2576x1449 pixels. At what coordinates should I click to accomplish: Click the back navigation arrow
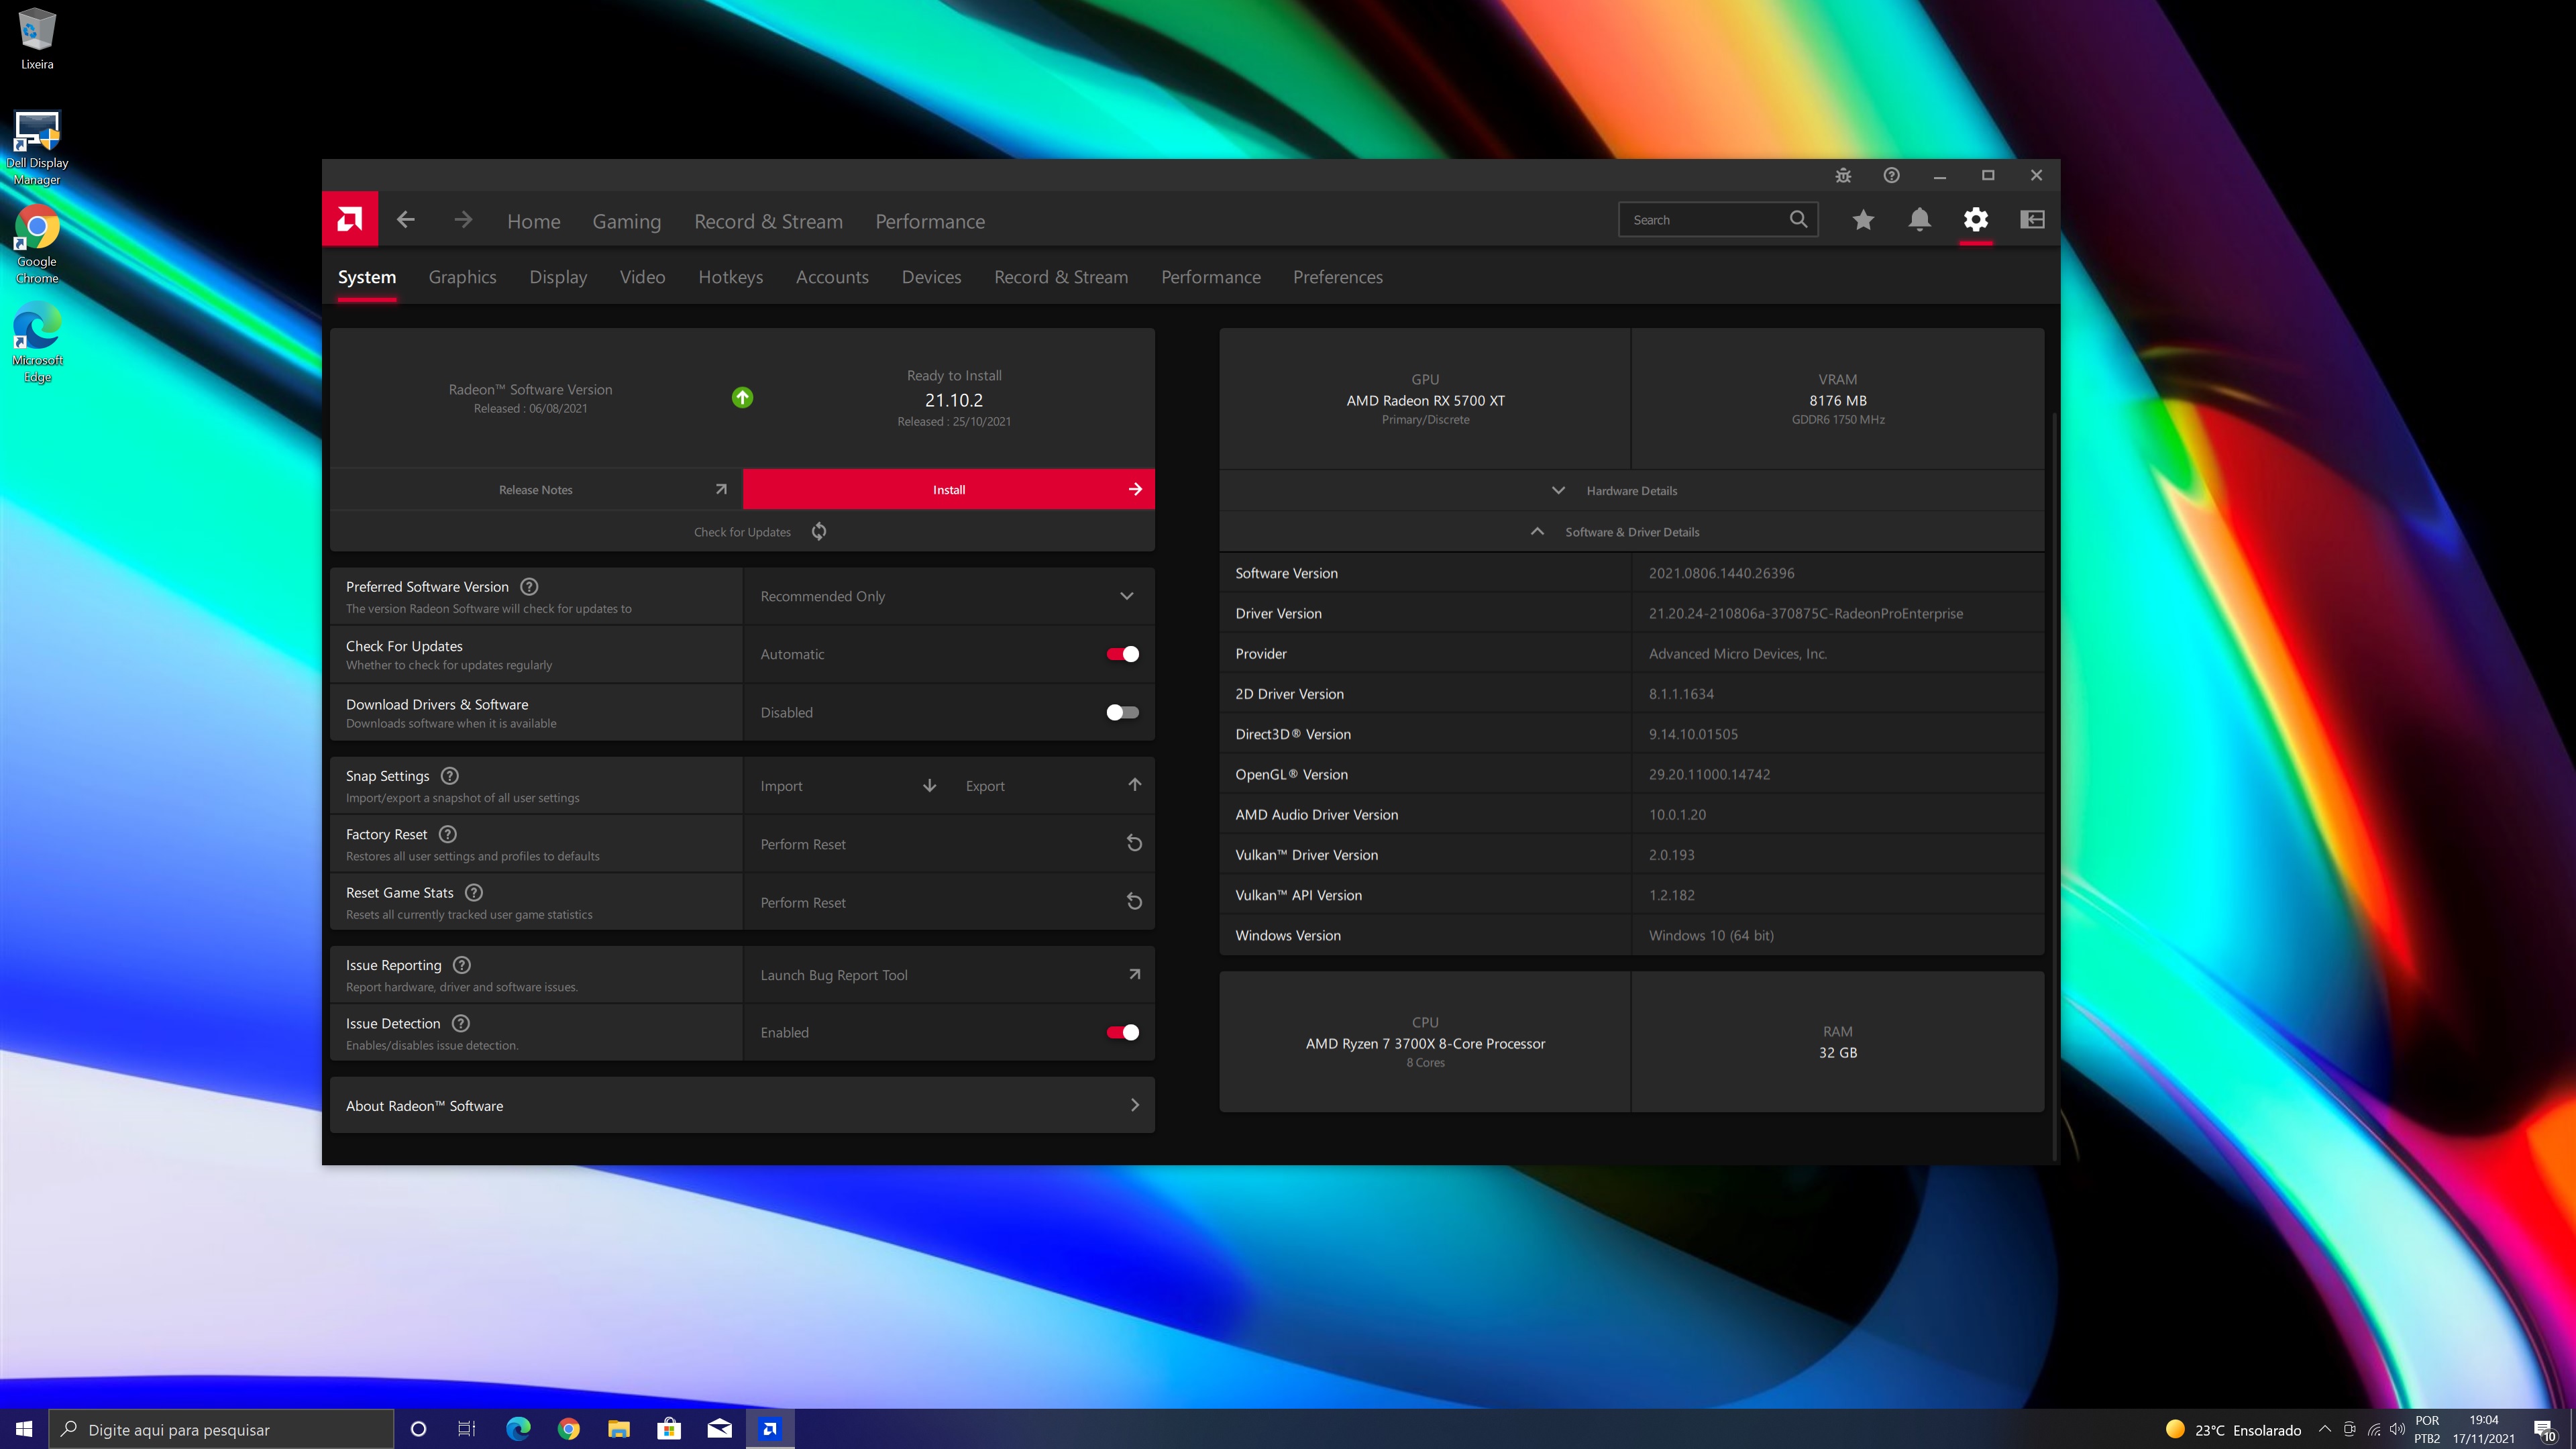click(405, 220)
